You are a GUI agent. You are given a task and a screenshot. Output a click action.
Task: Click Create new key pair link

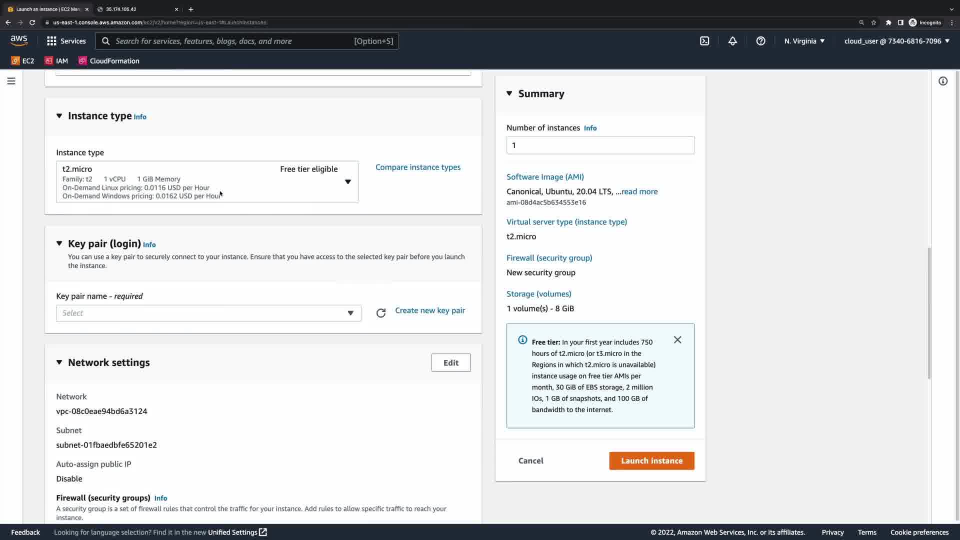430,310
